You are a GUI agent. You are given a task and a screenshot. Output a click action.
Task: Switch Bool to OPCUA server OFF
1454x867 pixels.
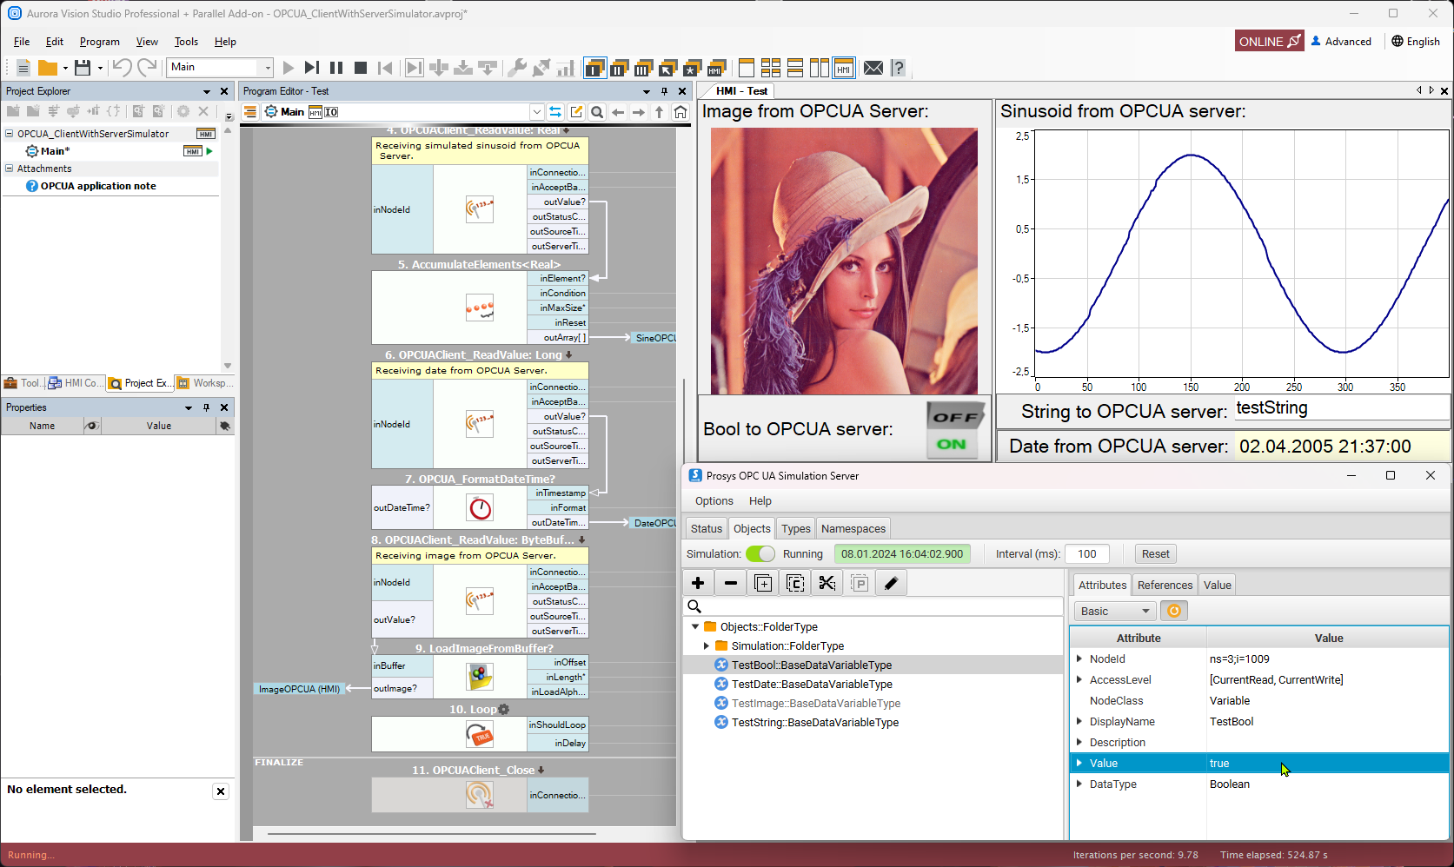point(955,417)
